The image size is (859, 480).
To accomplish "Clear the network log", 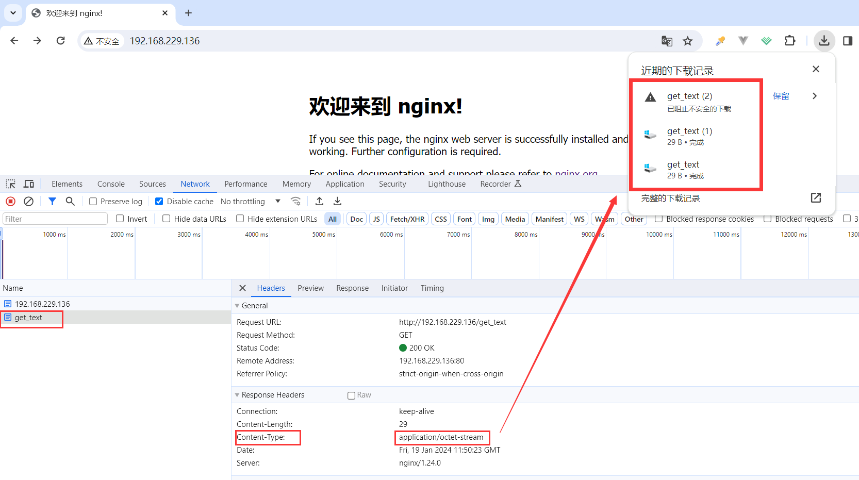I will pyautogui.click(x=29, y=202).
